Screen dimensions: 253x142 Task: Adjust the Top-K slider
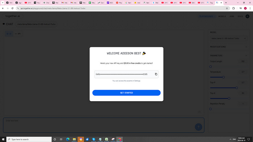click(229, 98)
